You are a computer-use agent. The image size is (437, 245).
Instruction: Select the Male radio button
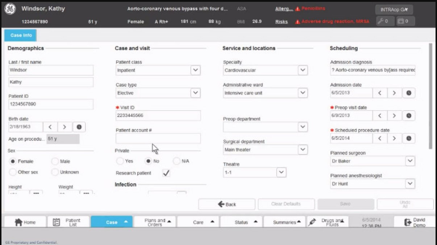55,162
